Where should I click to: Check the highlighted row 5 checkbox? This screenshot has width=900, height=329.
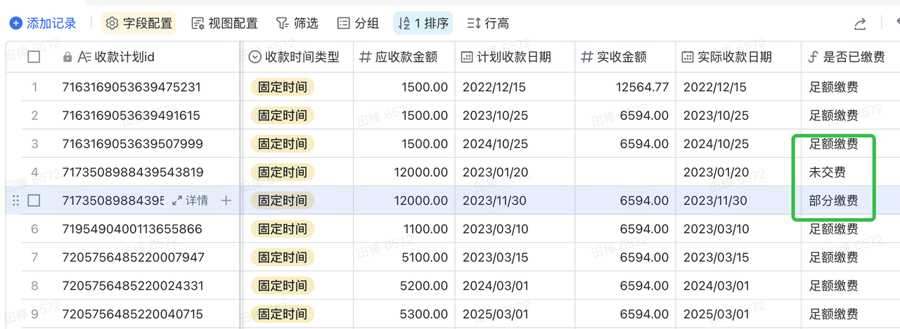click(x=34, y=201)
